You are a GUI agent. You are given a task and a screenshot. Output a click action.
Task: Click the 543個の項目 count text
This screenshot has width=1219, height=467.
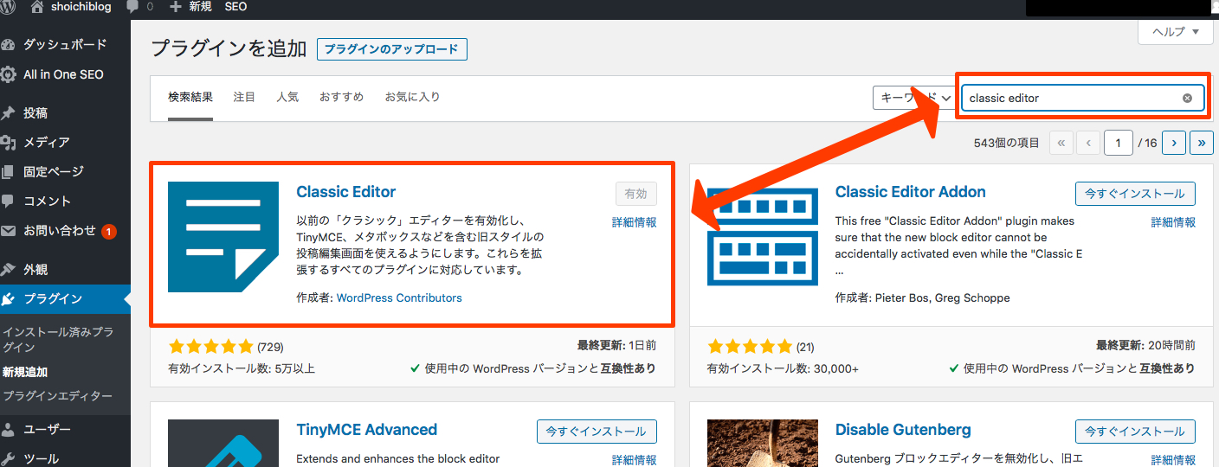1006,143
